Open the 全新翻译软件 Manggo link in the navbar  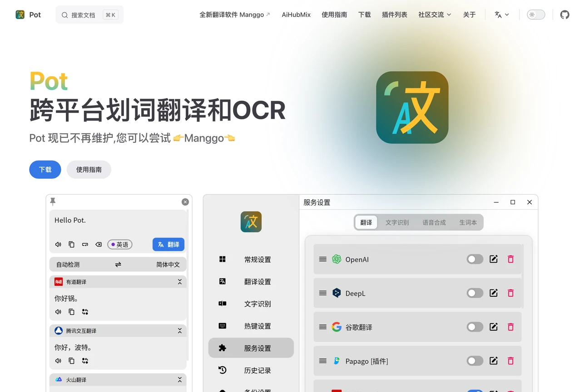click(235, 15)
